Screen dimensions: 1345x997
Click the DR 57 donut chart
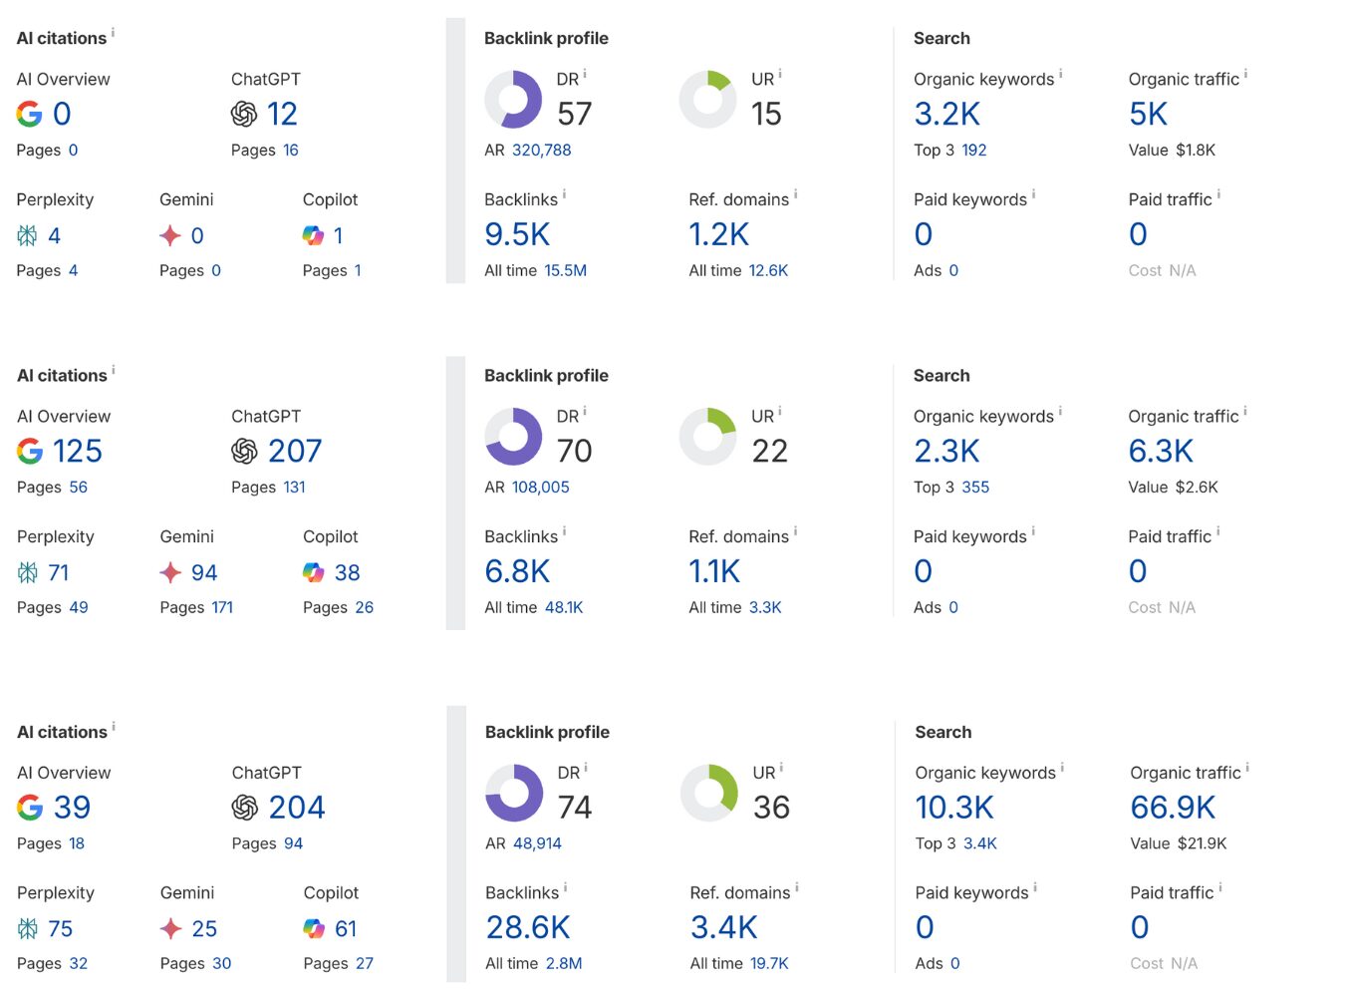[513, 100]
